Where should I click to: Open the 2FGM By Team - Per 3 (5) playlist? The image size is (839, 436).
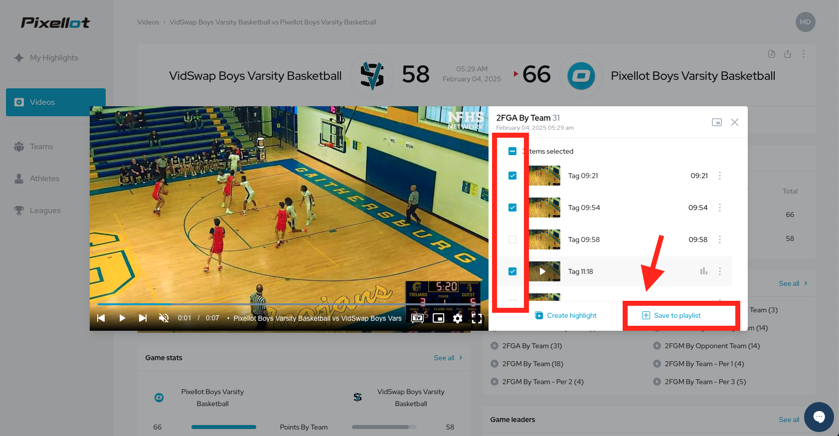[x=699, y=382]
